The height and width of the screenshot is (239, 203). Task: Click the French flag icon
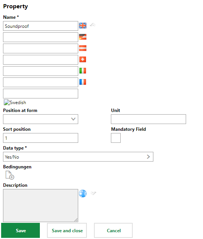[83, 82]
